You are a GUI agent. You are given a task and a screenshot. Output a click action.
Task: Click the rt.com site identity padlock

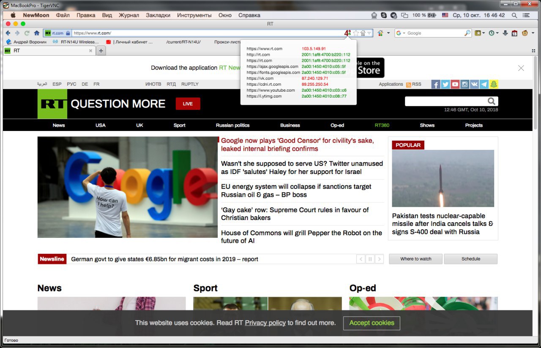tap(68, 33)
